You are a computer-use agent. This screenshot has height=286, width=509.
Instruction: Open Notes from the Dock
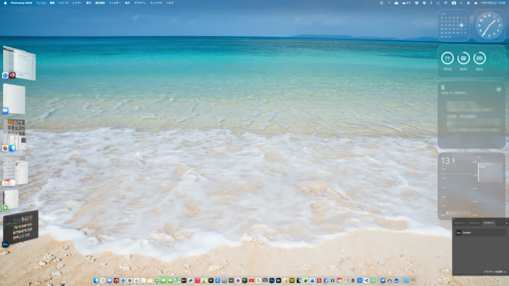[150, 281]
